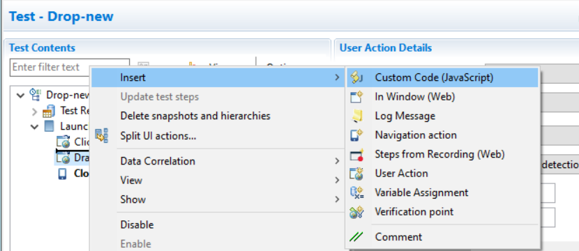
Task: Click the Test Contents section header
Action: [42, 48]
